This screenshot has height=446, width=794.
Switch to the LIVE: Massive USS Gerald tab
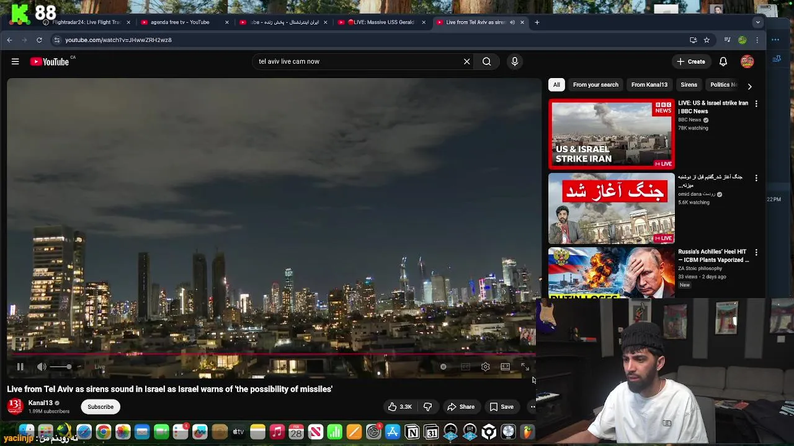coord(381,22)
